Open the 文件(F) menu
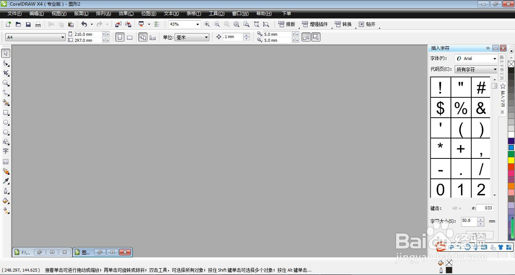The image size is (515, 275). 15,14
